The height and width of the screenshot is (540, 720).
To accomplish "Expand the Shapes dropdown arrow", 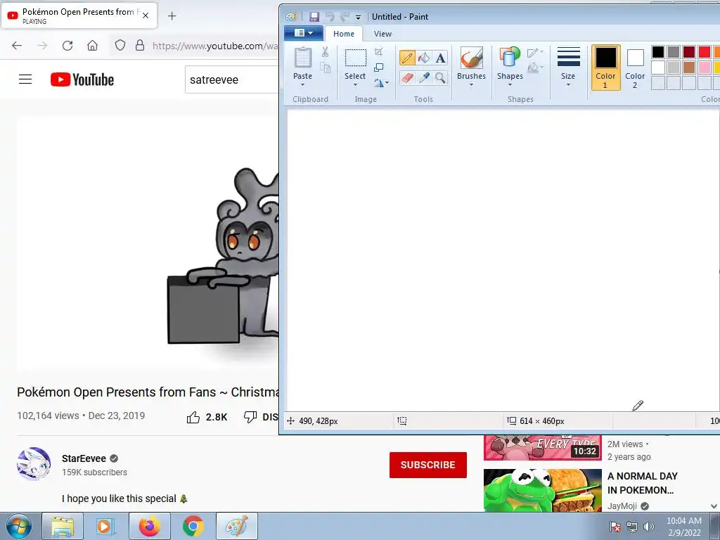I will click(x=510, y=85).
